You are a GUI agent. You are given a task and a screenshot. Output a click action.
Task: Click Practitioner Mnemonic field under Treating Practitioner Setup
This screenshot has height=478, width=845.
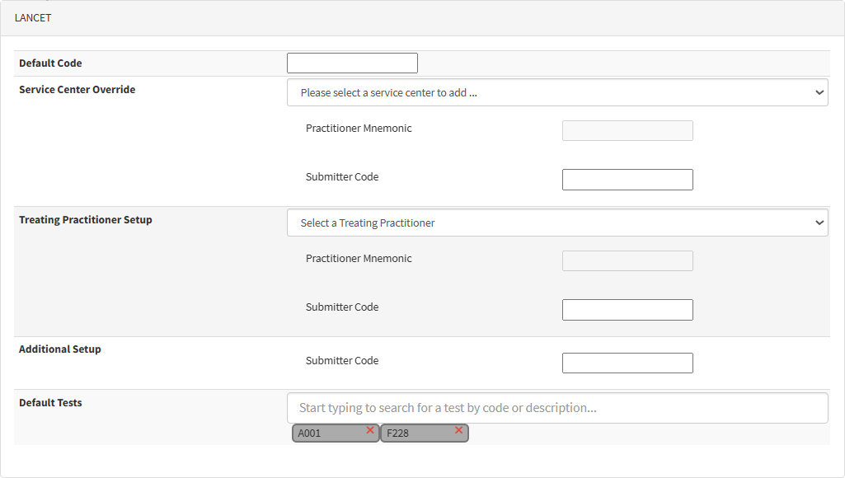tap(627, 261)
